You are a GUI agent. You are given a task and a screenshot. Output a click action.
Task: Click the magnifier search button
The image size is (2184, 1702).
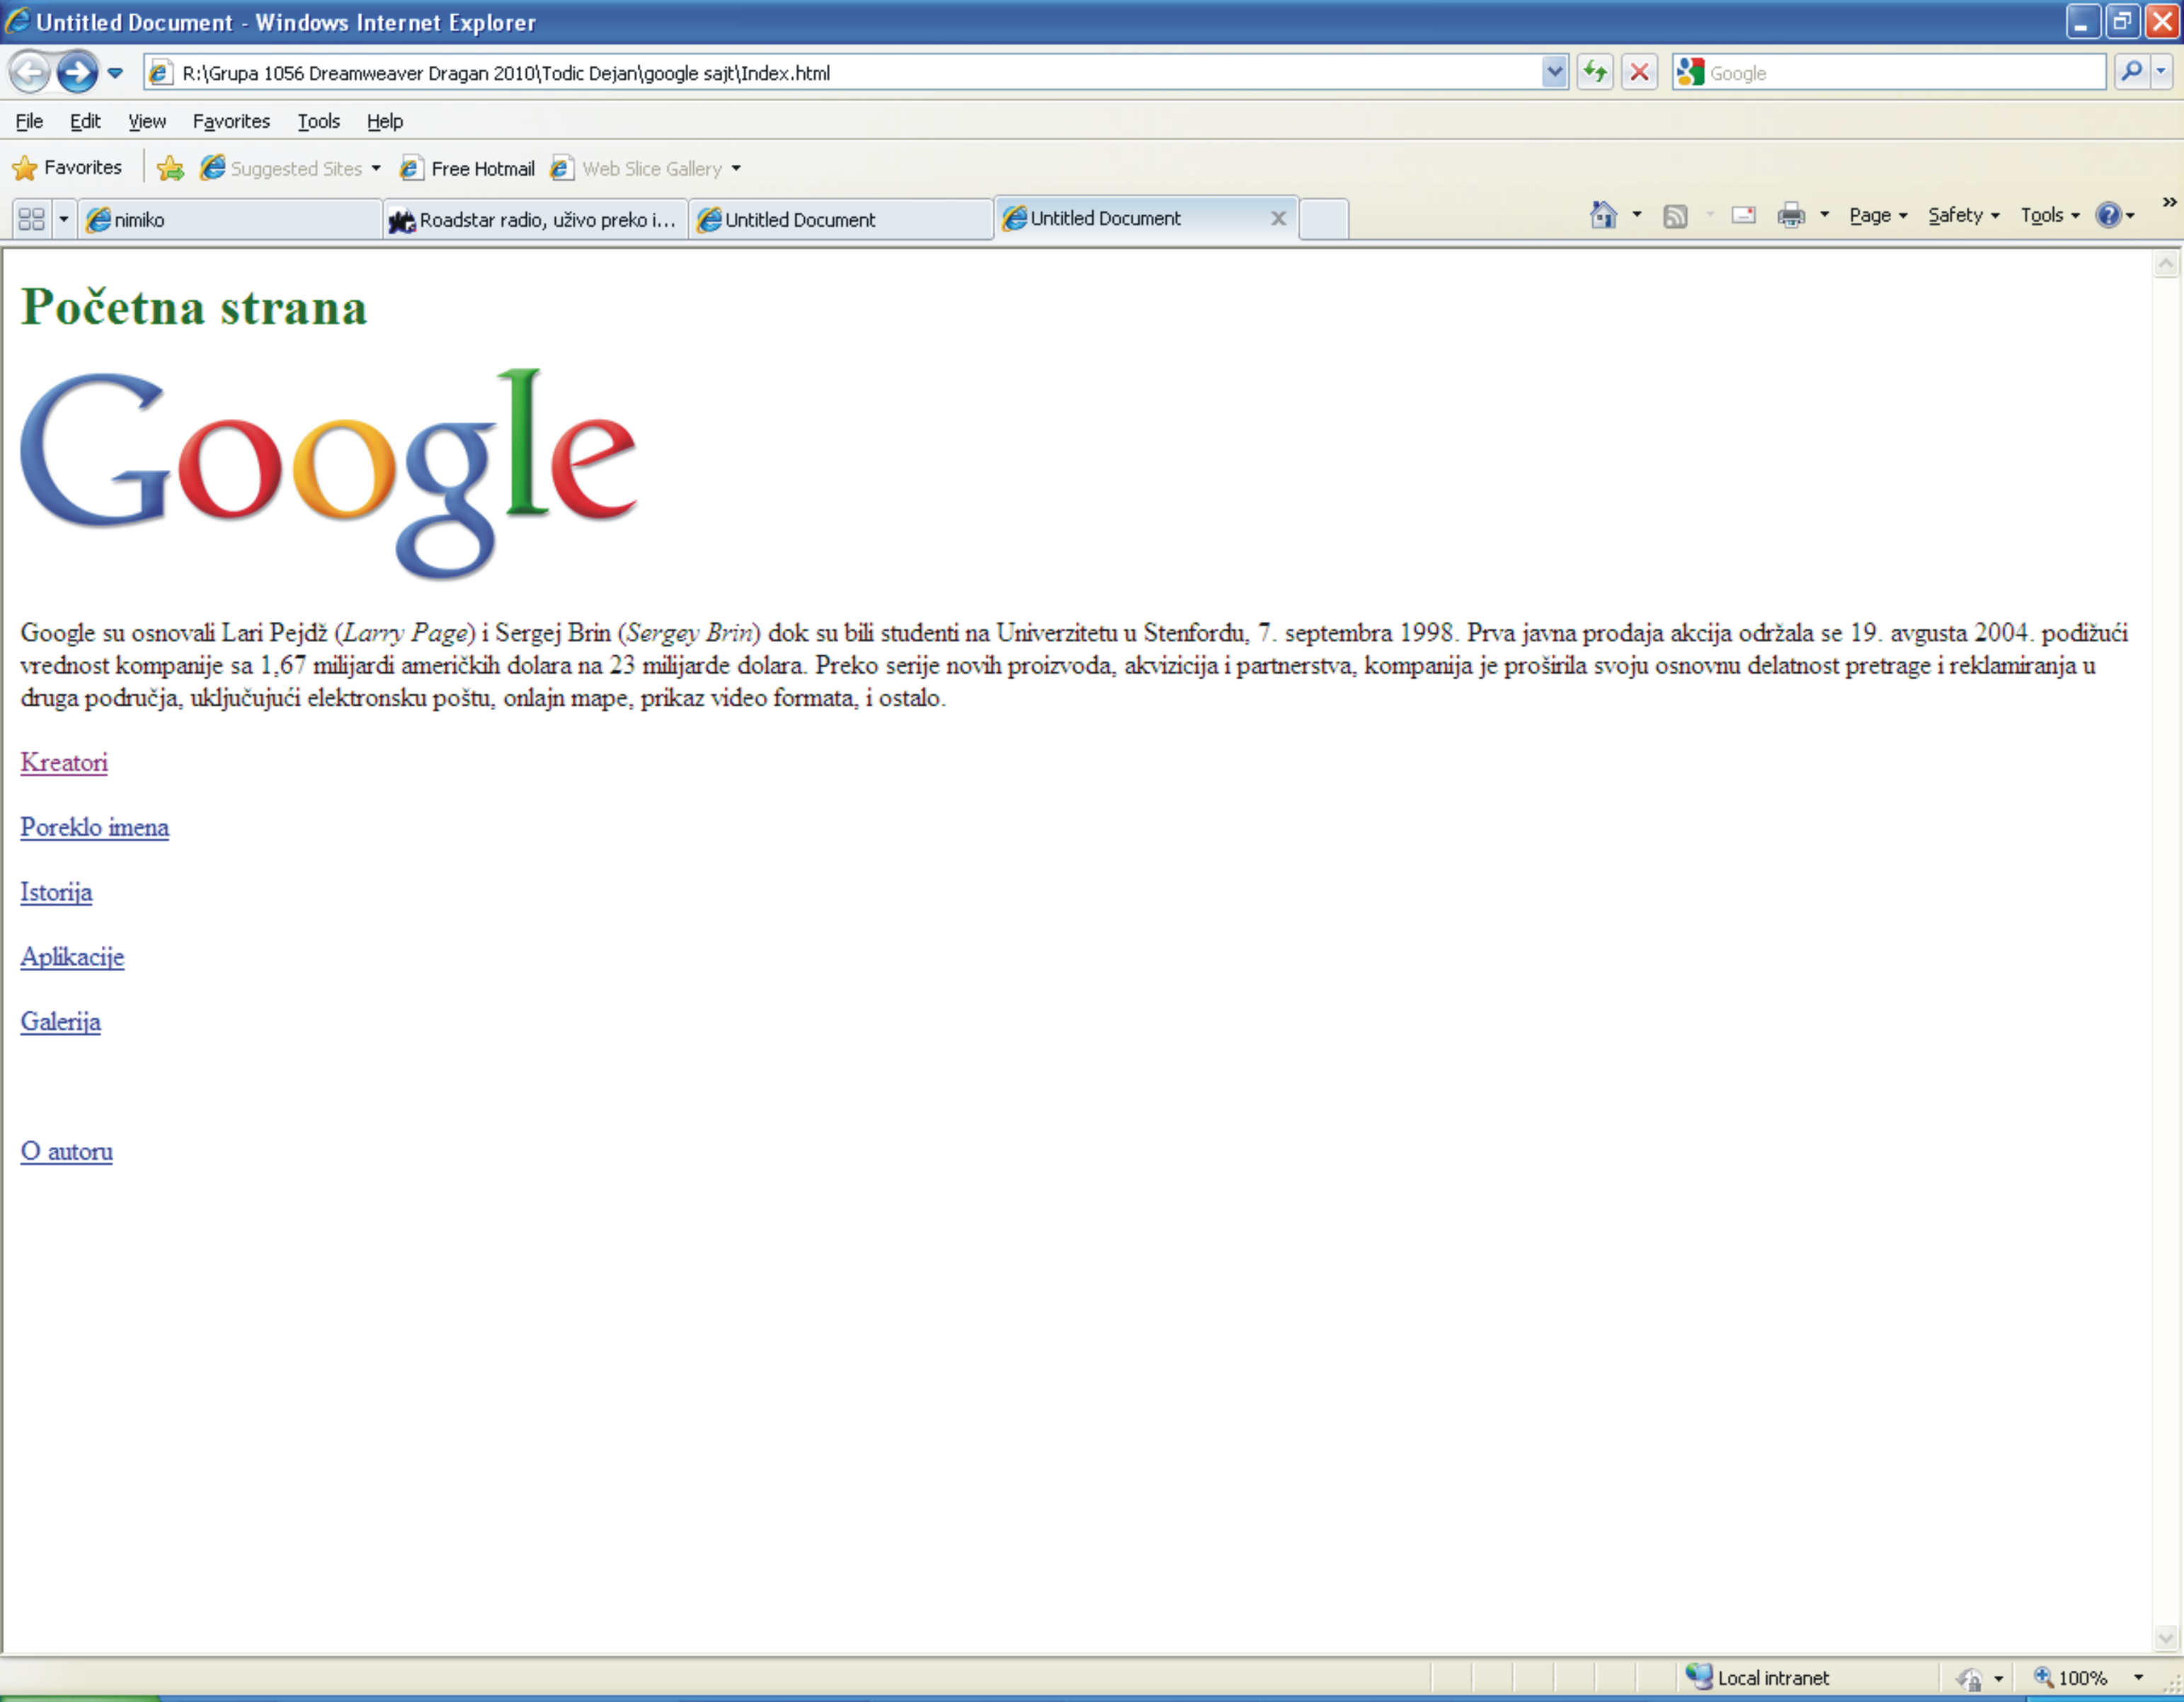(2131, 72)
